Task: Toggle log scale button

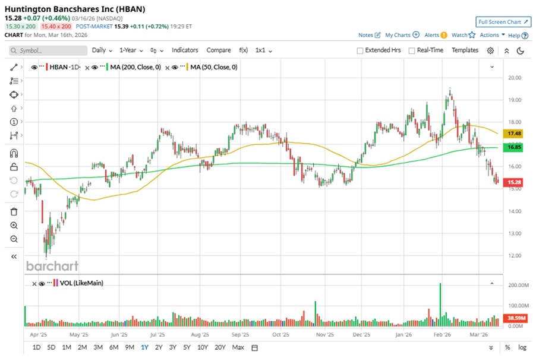Action: click(522, 347)
